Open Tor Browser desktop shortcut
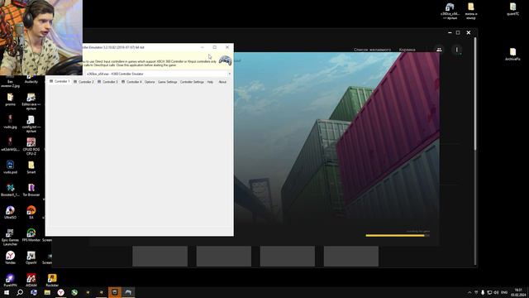Viewport: 529px width, 298px height. [x=31, y=190]
